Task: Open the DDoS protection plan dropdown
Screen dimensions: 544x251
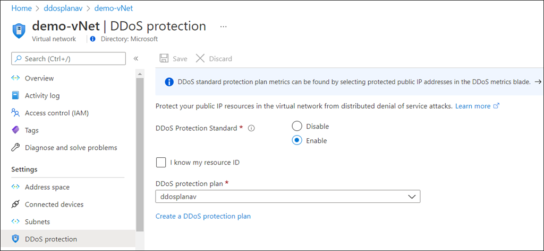Action: [287, 196]
